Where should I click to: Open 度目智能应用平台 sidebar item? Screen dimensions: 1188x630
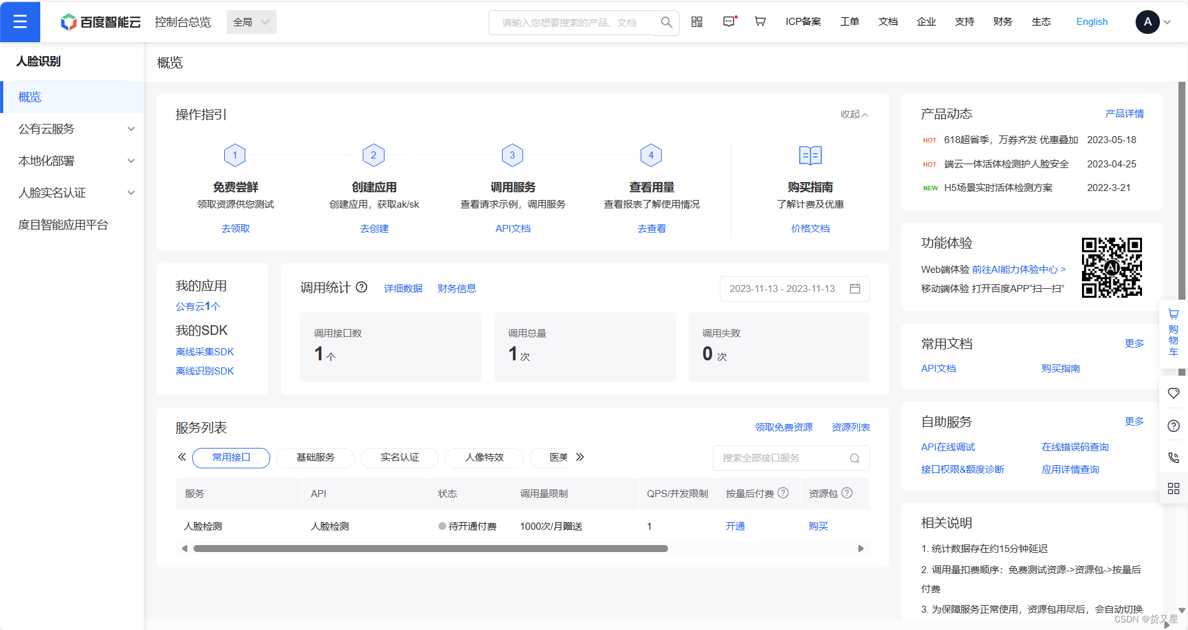click(63, 225)
